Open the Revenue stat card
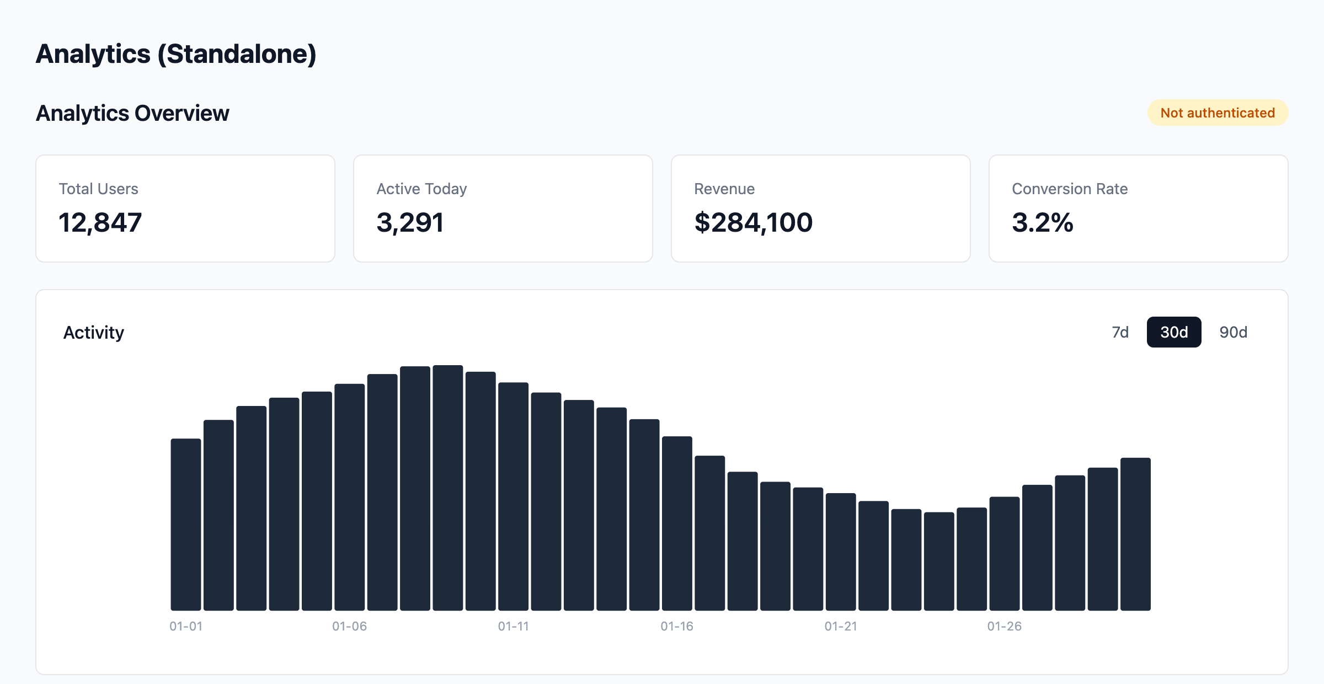Viewport: 1324px width, 684px height. tap(820, 209)
